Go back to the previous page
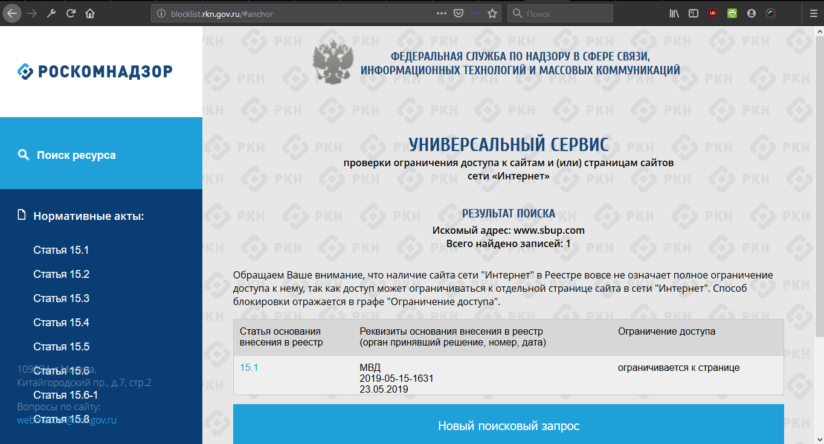 12,13
